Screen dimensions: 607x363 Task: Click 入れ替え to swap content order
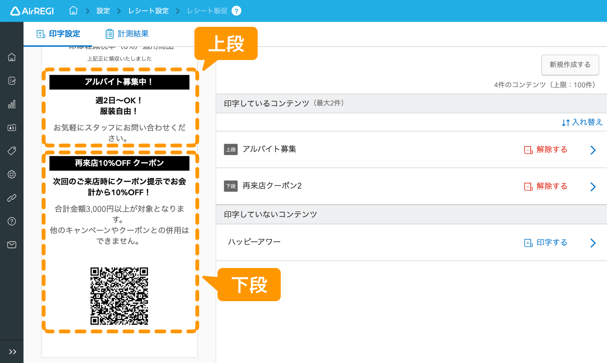coord(582,122)
